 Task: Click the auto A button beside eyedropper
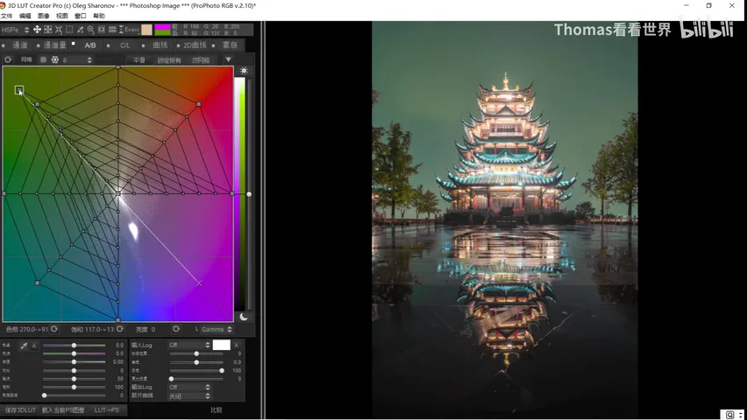pyautogui.click(x=34, y=346)
